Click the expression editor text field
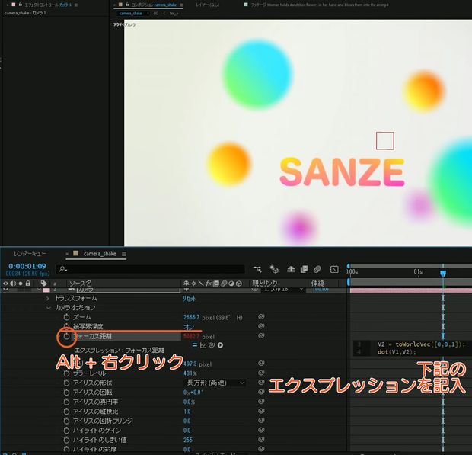 pos(413,348)
